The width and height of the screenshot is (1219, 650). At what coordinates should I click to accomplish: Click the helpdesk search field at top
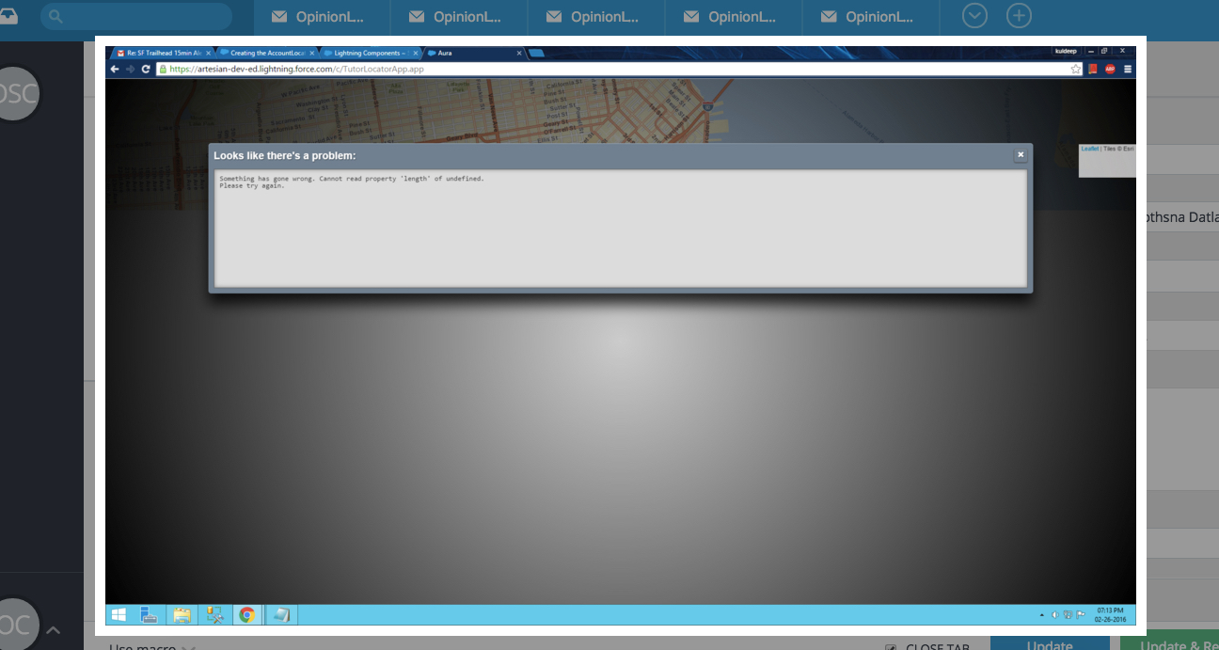136,16
